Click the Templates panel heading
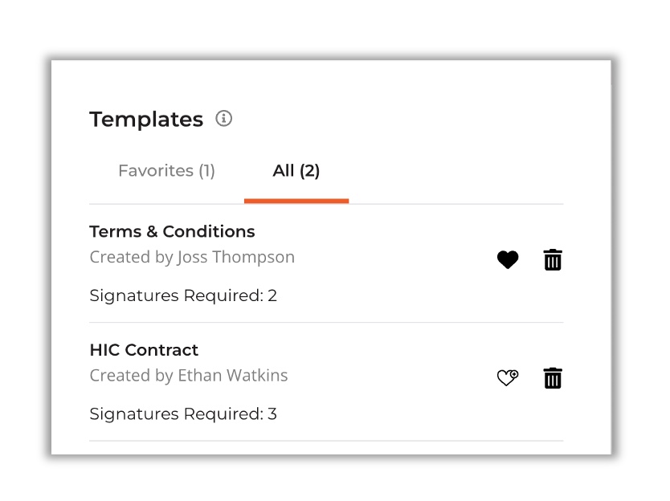670x501 pixels. click(x=145, y=118)
